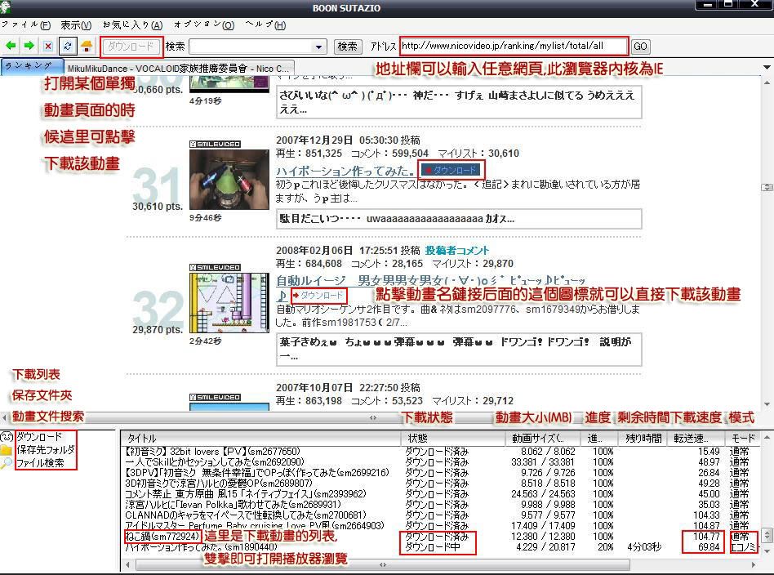
Task: Sort download list by 状態 column
Action: tap(453, 438)
